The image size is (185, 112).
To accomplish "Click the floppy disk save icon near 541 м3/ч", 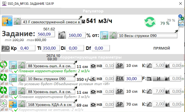I will pos(84,22).
